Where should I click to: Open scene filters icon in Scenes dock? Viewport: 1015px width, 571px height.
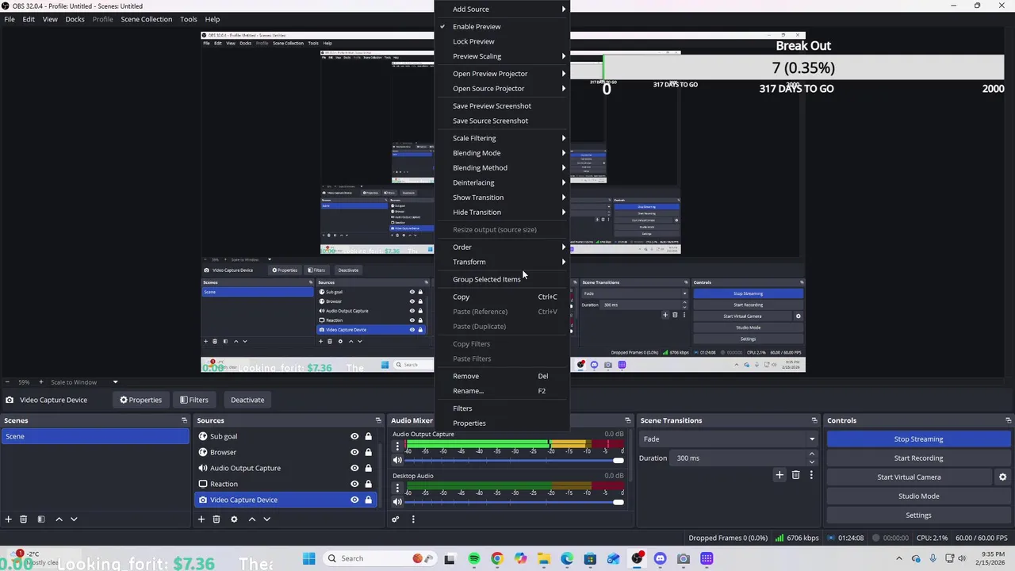pyautogui.click(x=40, y=519)
